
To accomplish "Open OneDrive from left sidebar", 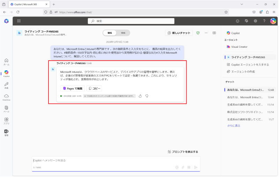I will click(x=6, y=97).
